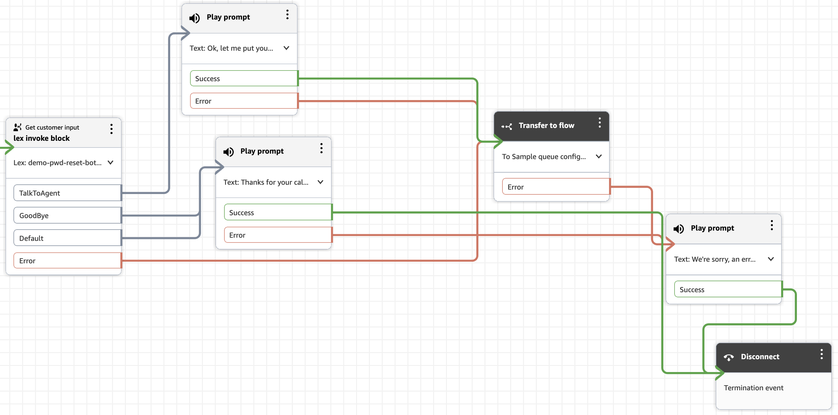
Task: Expand 'We're sorry, an err' text chevron
Action: tap(771, 259)
